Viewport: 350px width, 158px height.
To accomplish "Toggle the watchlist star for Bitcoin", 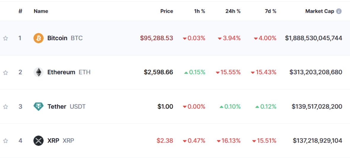I will click(5, 38).
